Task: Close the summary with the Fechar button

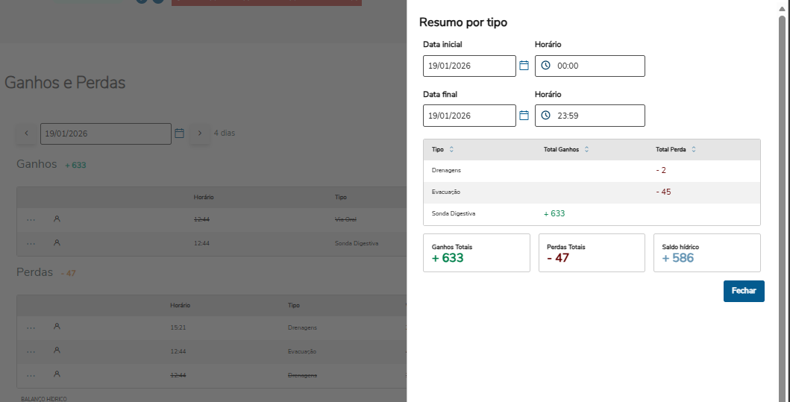Action: pos(743,291)
